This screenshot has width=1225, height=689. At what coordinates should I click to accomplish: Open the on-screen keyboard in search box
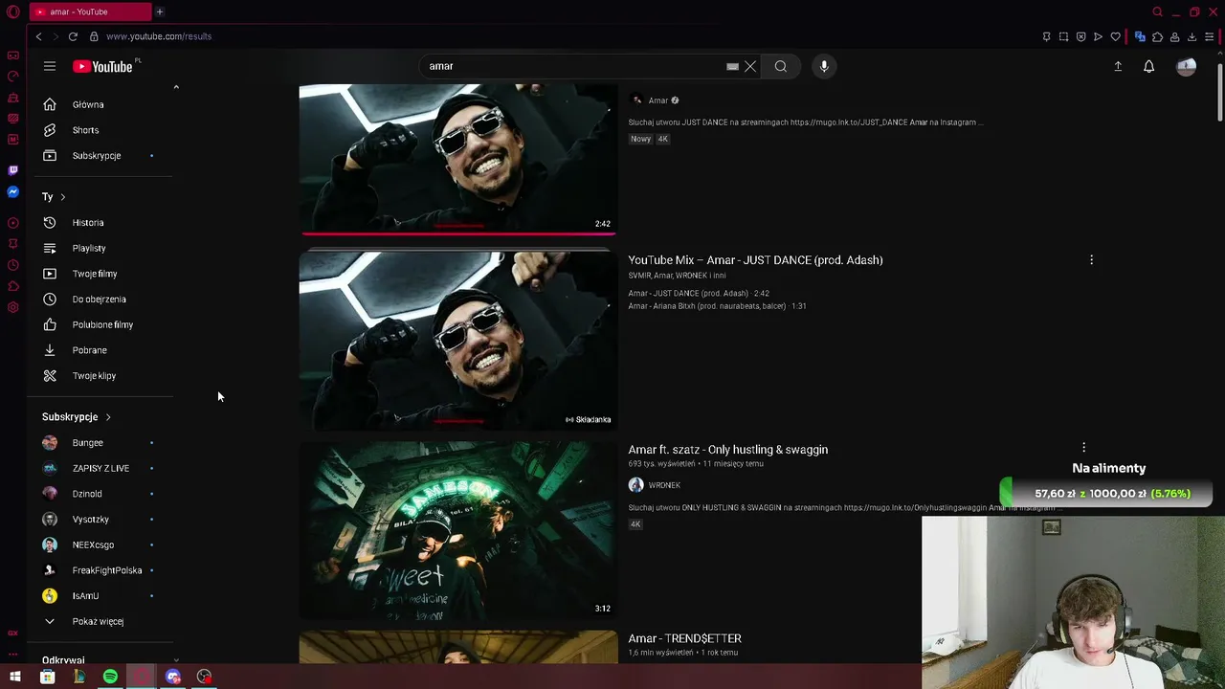click(x=732, y=66)
